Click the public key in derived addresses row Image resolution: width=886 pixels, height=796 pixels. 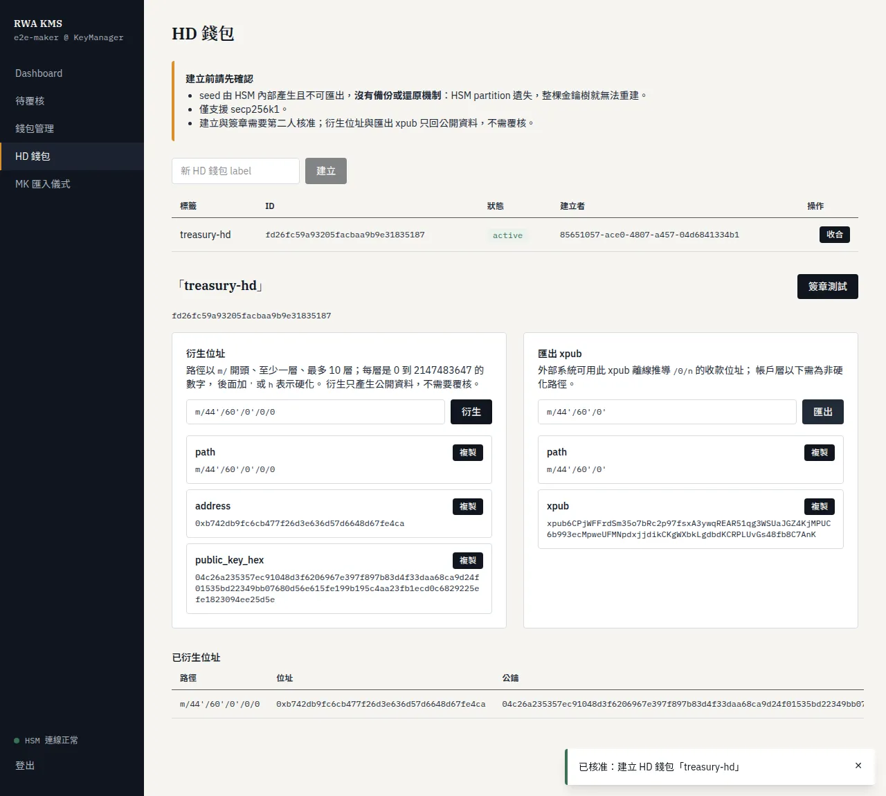pyautogui.click(x=682, y=704)
